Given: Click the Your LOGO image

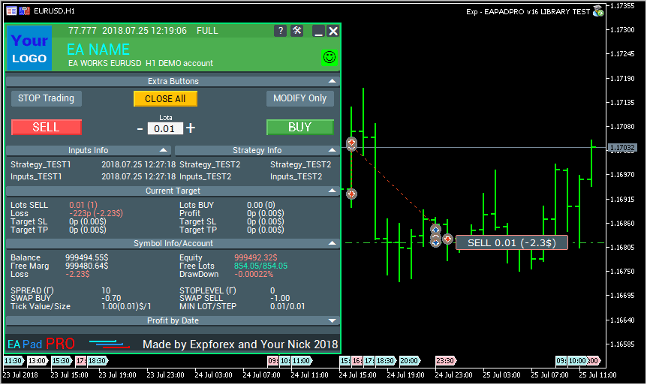Looking at the screenshot, I should tap(29, 49).
